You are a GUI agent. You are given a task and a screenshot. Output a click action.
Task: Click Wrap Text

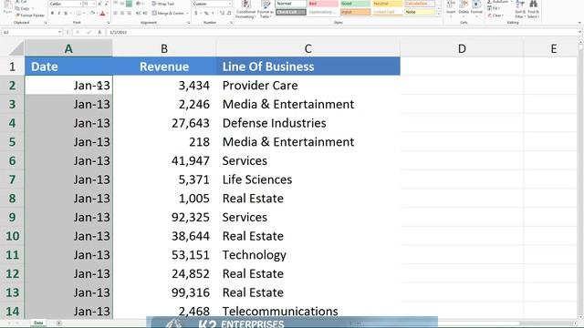[x=162, y=4]
